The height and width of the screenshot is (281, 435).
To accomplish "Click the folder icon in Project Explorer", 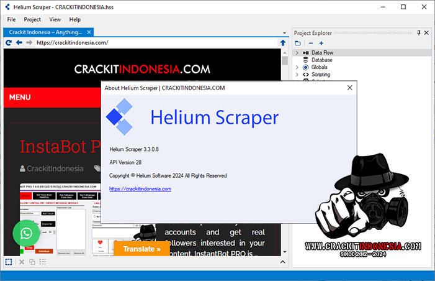I will pyautogui.click(x=298, y=43).
